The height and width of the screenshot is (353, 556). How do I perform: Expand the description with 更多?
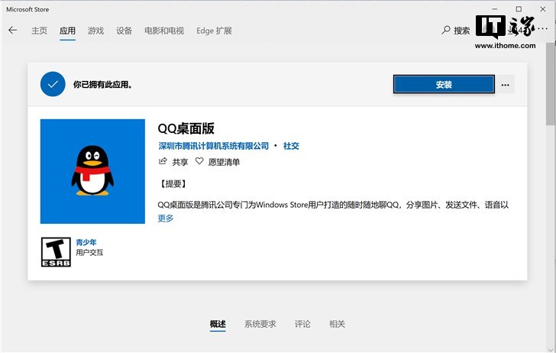[x=166, y=219]
